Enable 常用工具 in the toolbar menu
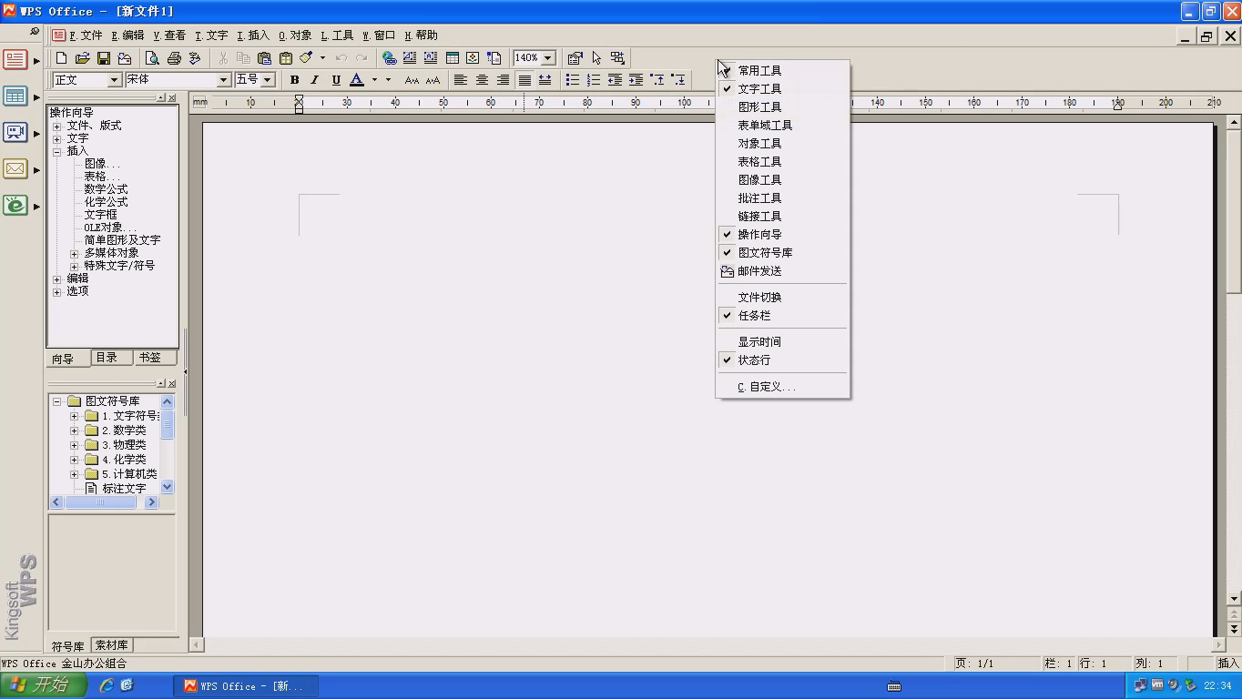The image size is (1242, 699). pyautogui.click(x=783, y=70)
